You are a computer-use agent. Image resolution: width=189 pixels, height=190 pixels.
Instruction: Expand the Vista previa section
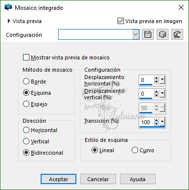(x=9, y=21)
